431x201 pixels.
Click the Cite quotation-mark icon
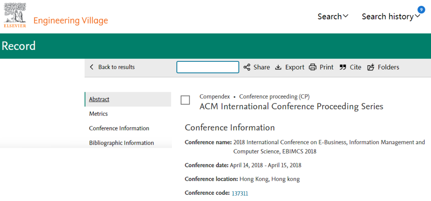pos(343,67)
